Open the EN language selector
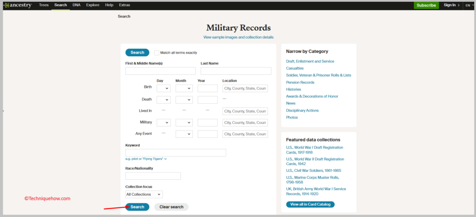The width and height of the screenshot is (476, 217). pyautogui.click(x=469, y=5)
